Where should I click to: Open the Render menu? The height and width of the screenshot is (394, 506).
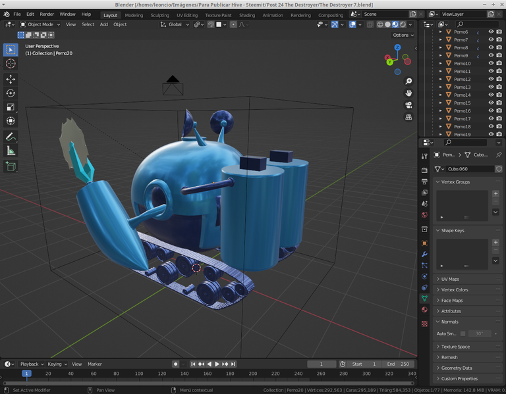point(47,14)
